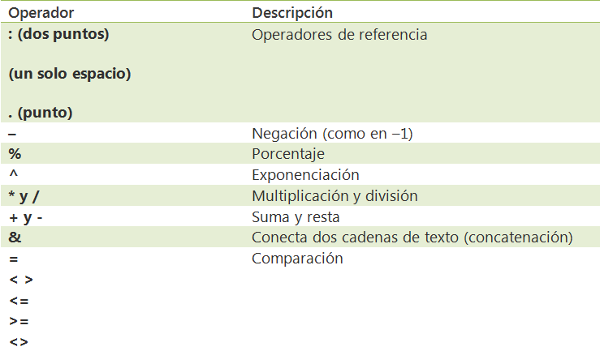
Task: Select the percent sign operator cell
Action: coord(15,154)
